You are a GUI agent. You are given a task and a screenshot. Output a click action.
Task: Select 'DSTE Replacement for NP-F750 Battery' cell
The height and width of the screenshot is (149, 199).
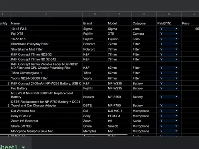click(46, 103)
